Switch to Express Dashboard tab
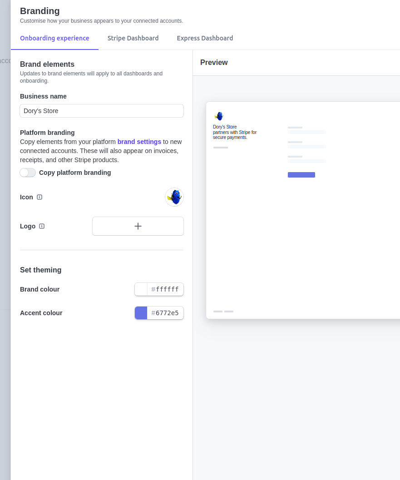Screen dimensions: 400x480 pyautogui.click(x=205, y=38)
